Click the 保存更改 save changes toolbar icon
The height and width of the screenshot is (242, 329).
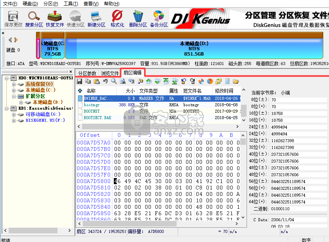point(13,19)
